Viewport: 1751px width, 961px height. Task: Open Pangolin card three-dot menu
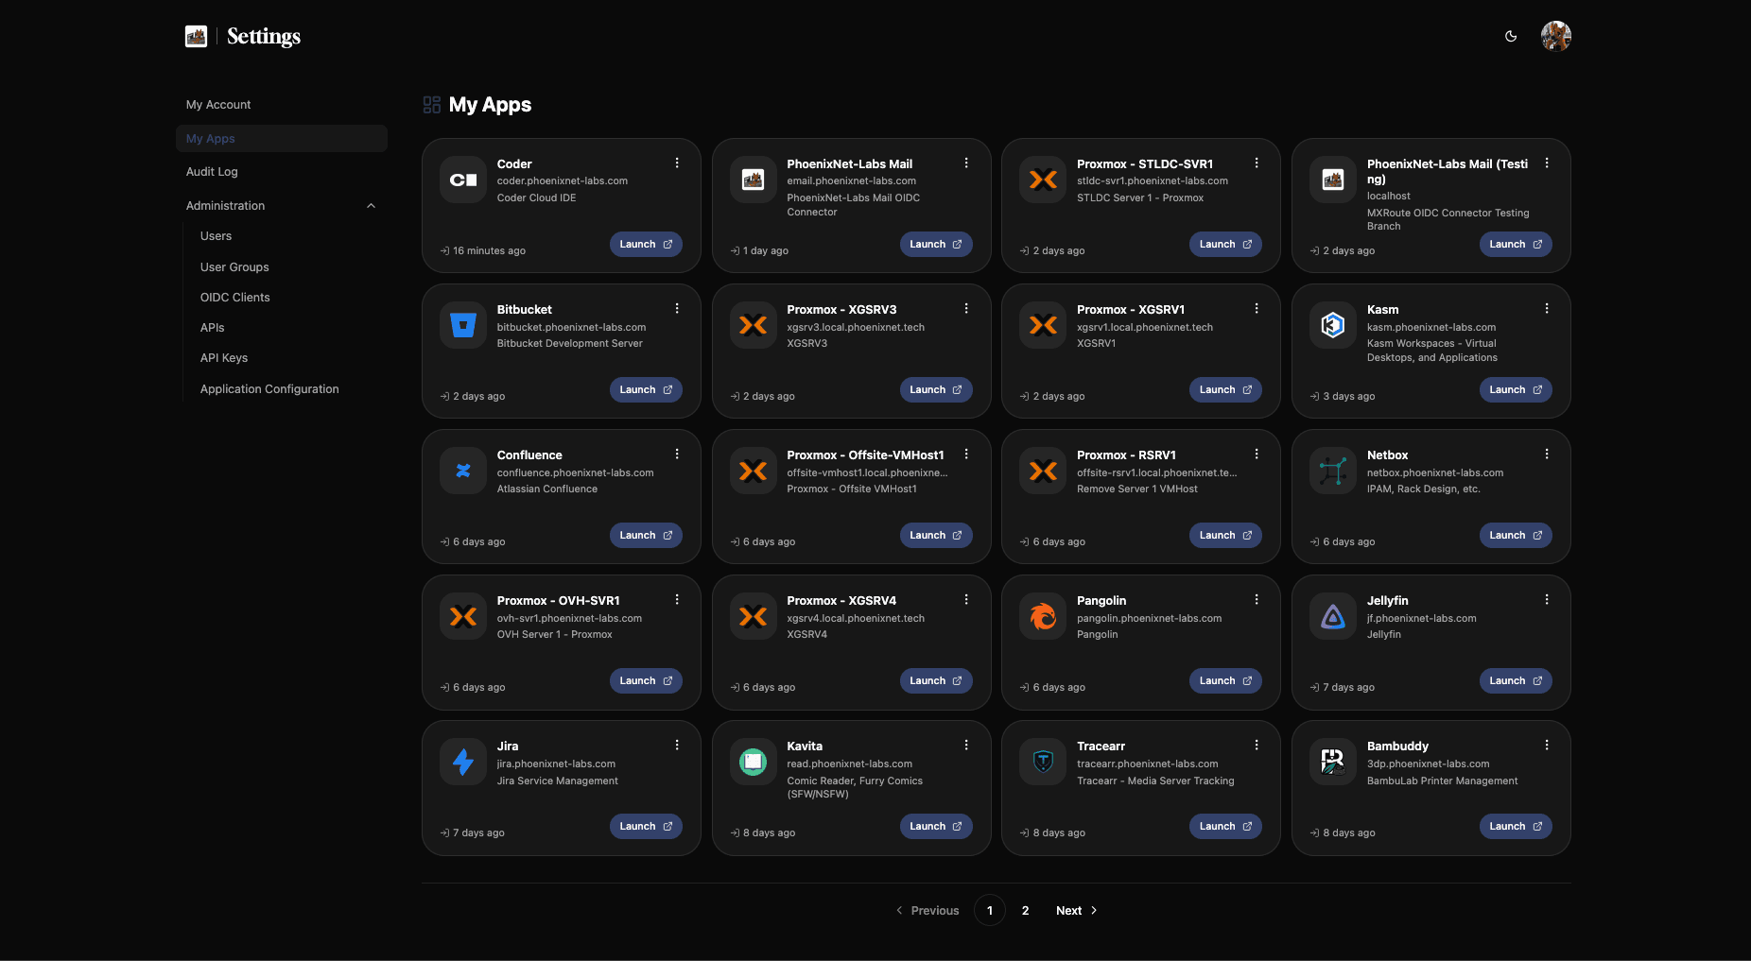point(1257,599)
